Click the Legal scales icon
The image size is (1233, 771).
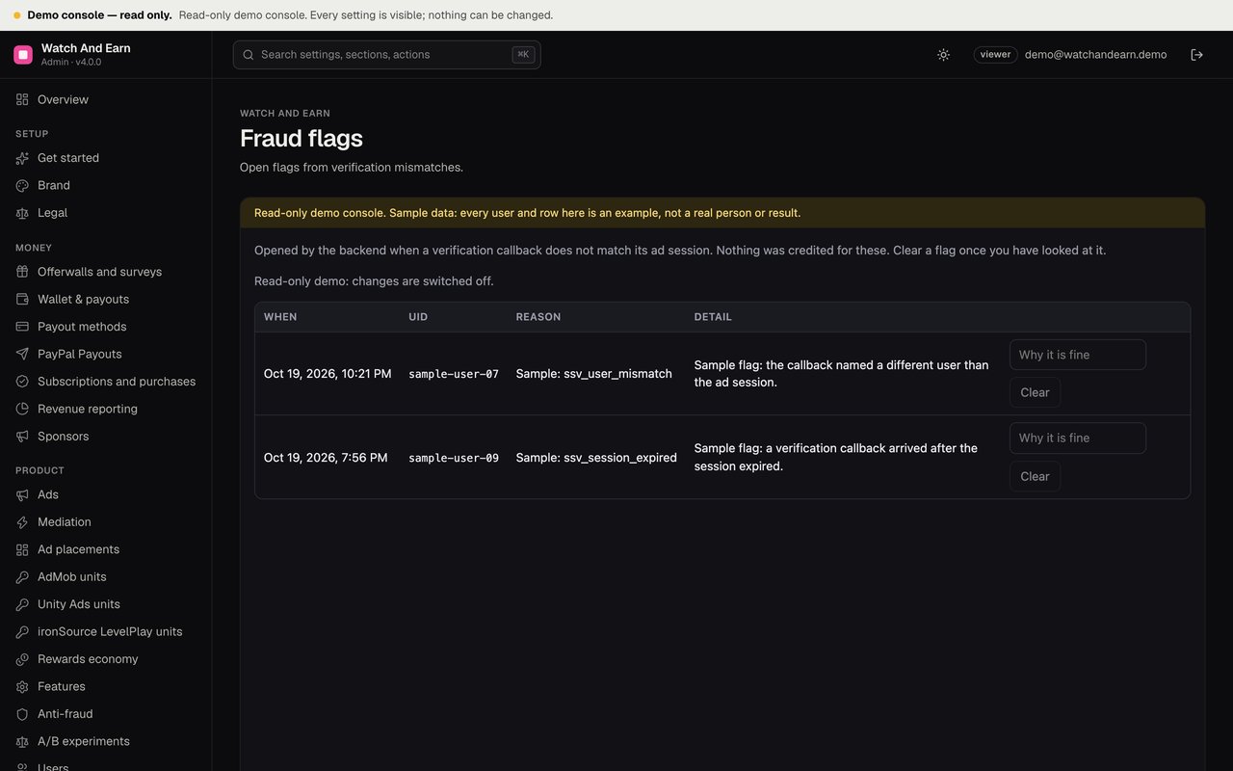tap(22, 213)
